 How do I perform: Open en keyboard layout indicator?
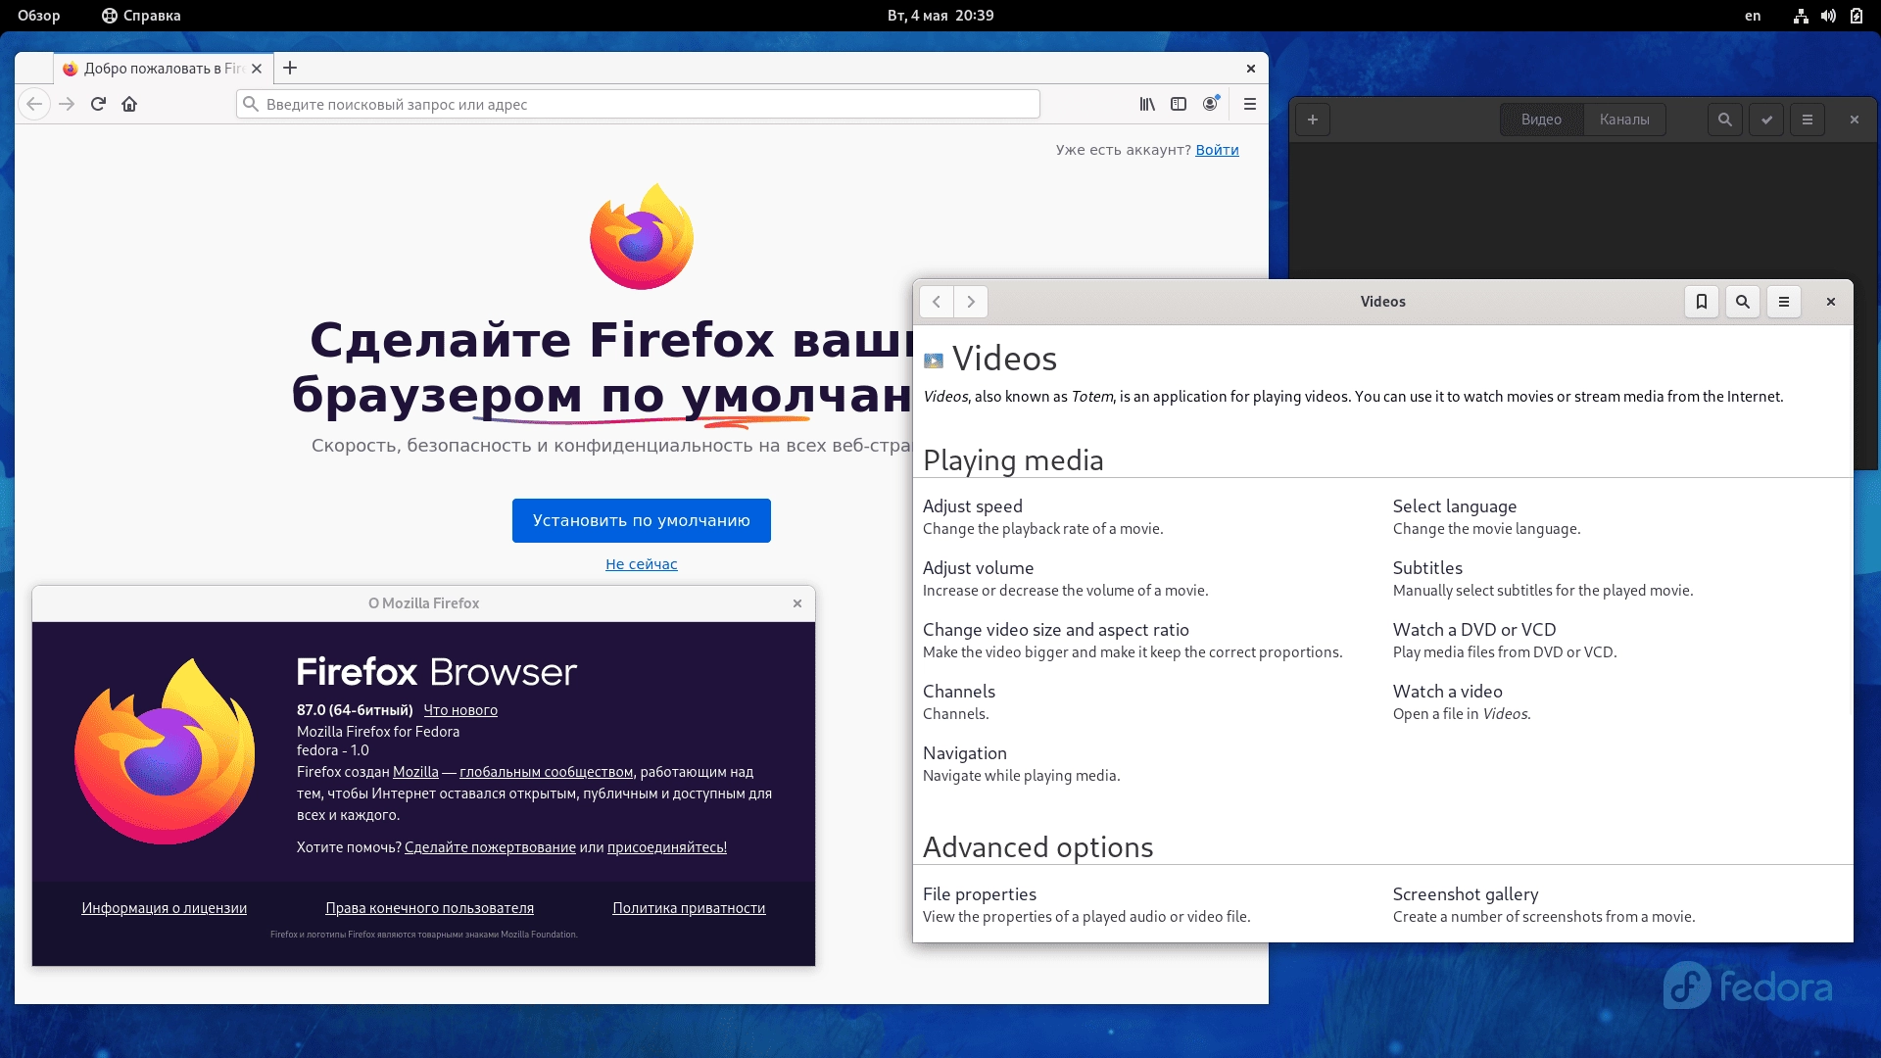pyautogui.click(x=1753, y=16)
